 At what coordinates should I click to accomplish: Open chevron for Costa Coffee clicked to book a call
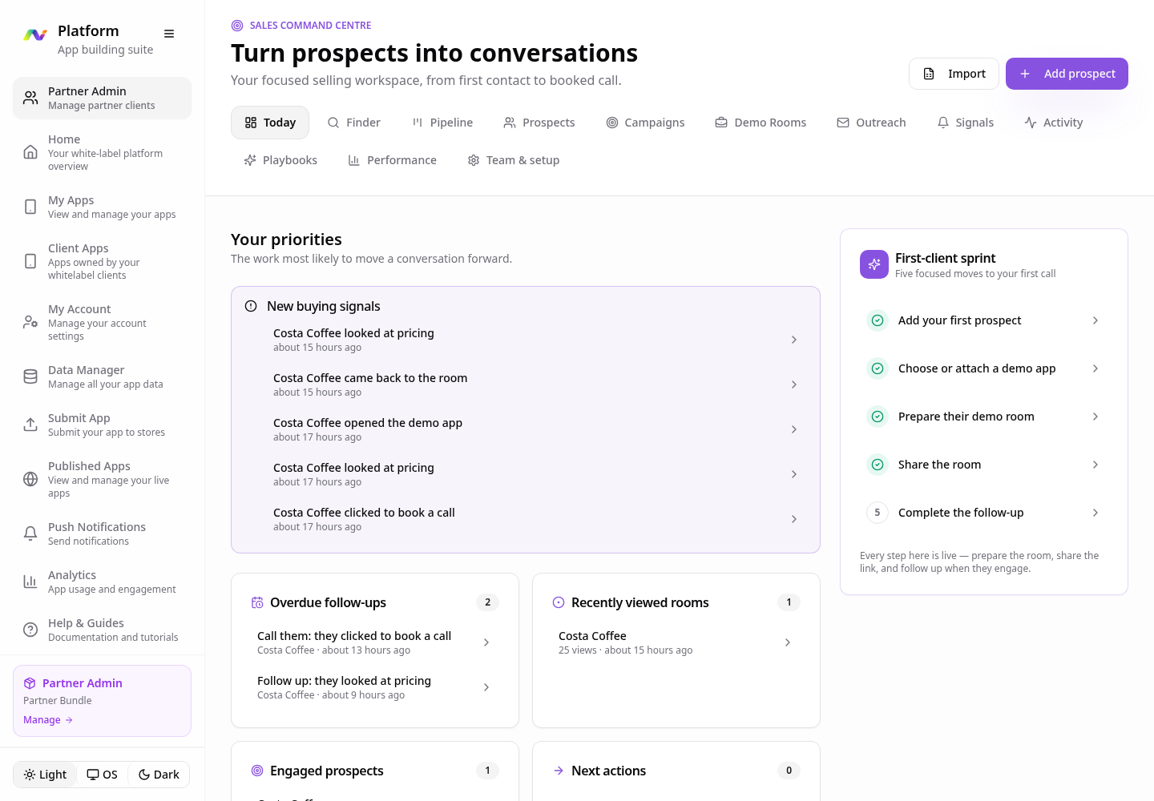(x=794, y=519)
